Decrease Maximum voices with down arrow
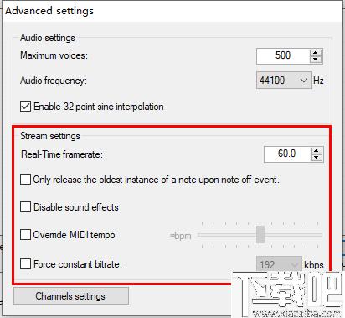 click(316, 60)
